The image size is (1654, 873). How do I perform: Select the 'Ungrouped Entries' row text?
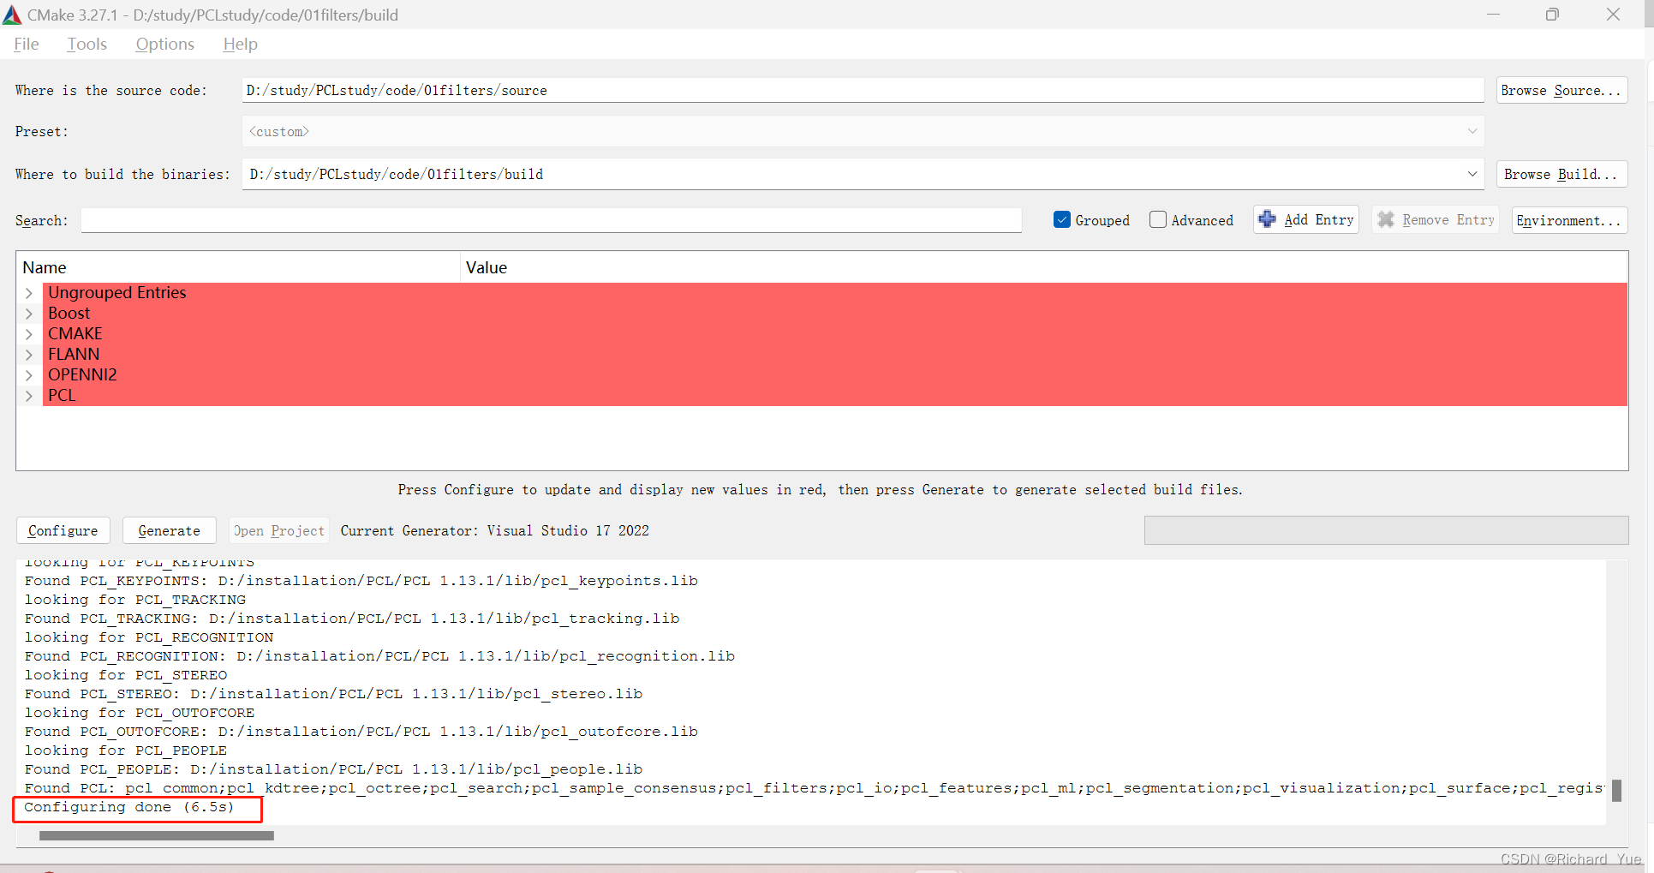(116, 293)
